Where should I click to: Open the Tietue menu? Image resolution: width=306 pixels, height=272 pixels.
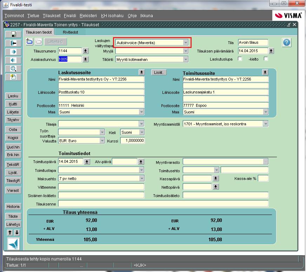pos(33,15)
